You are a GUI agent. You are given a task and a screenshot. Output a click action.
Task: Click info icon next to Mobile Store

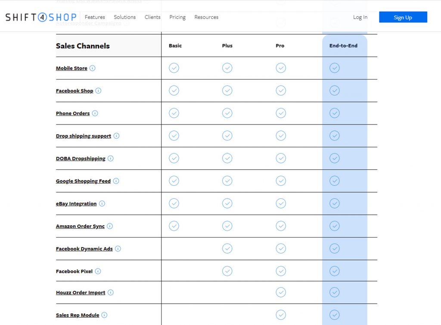[93, 68]
